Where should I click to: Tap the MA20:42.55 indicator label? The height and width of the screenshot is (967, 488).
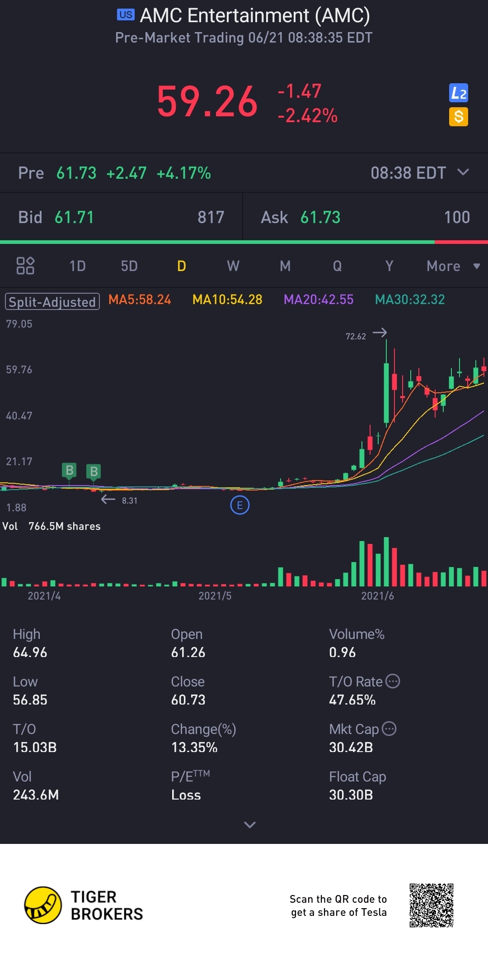click(x=319, y=299)
